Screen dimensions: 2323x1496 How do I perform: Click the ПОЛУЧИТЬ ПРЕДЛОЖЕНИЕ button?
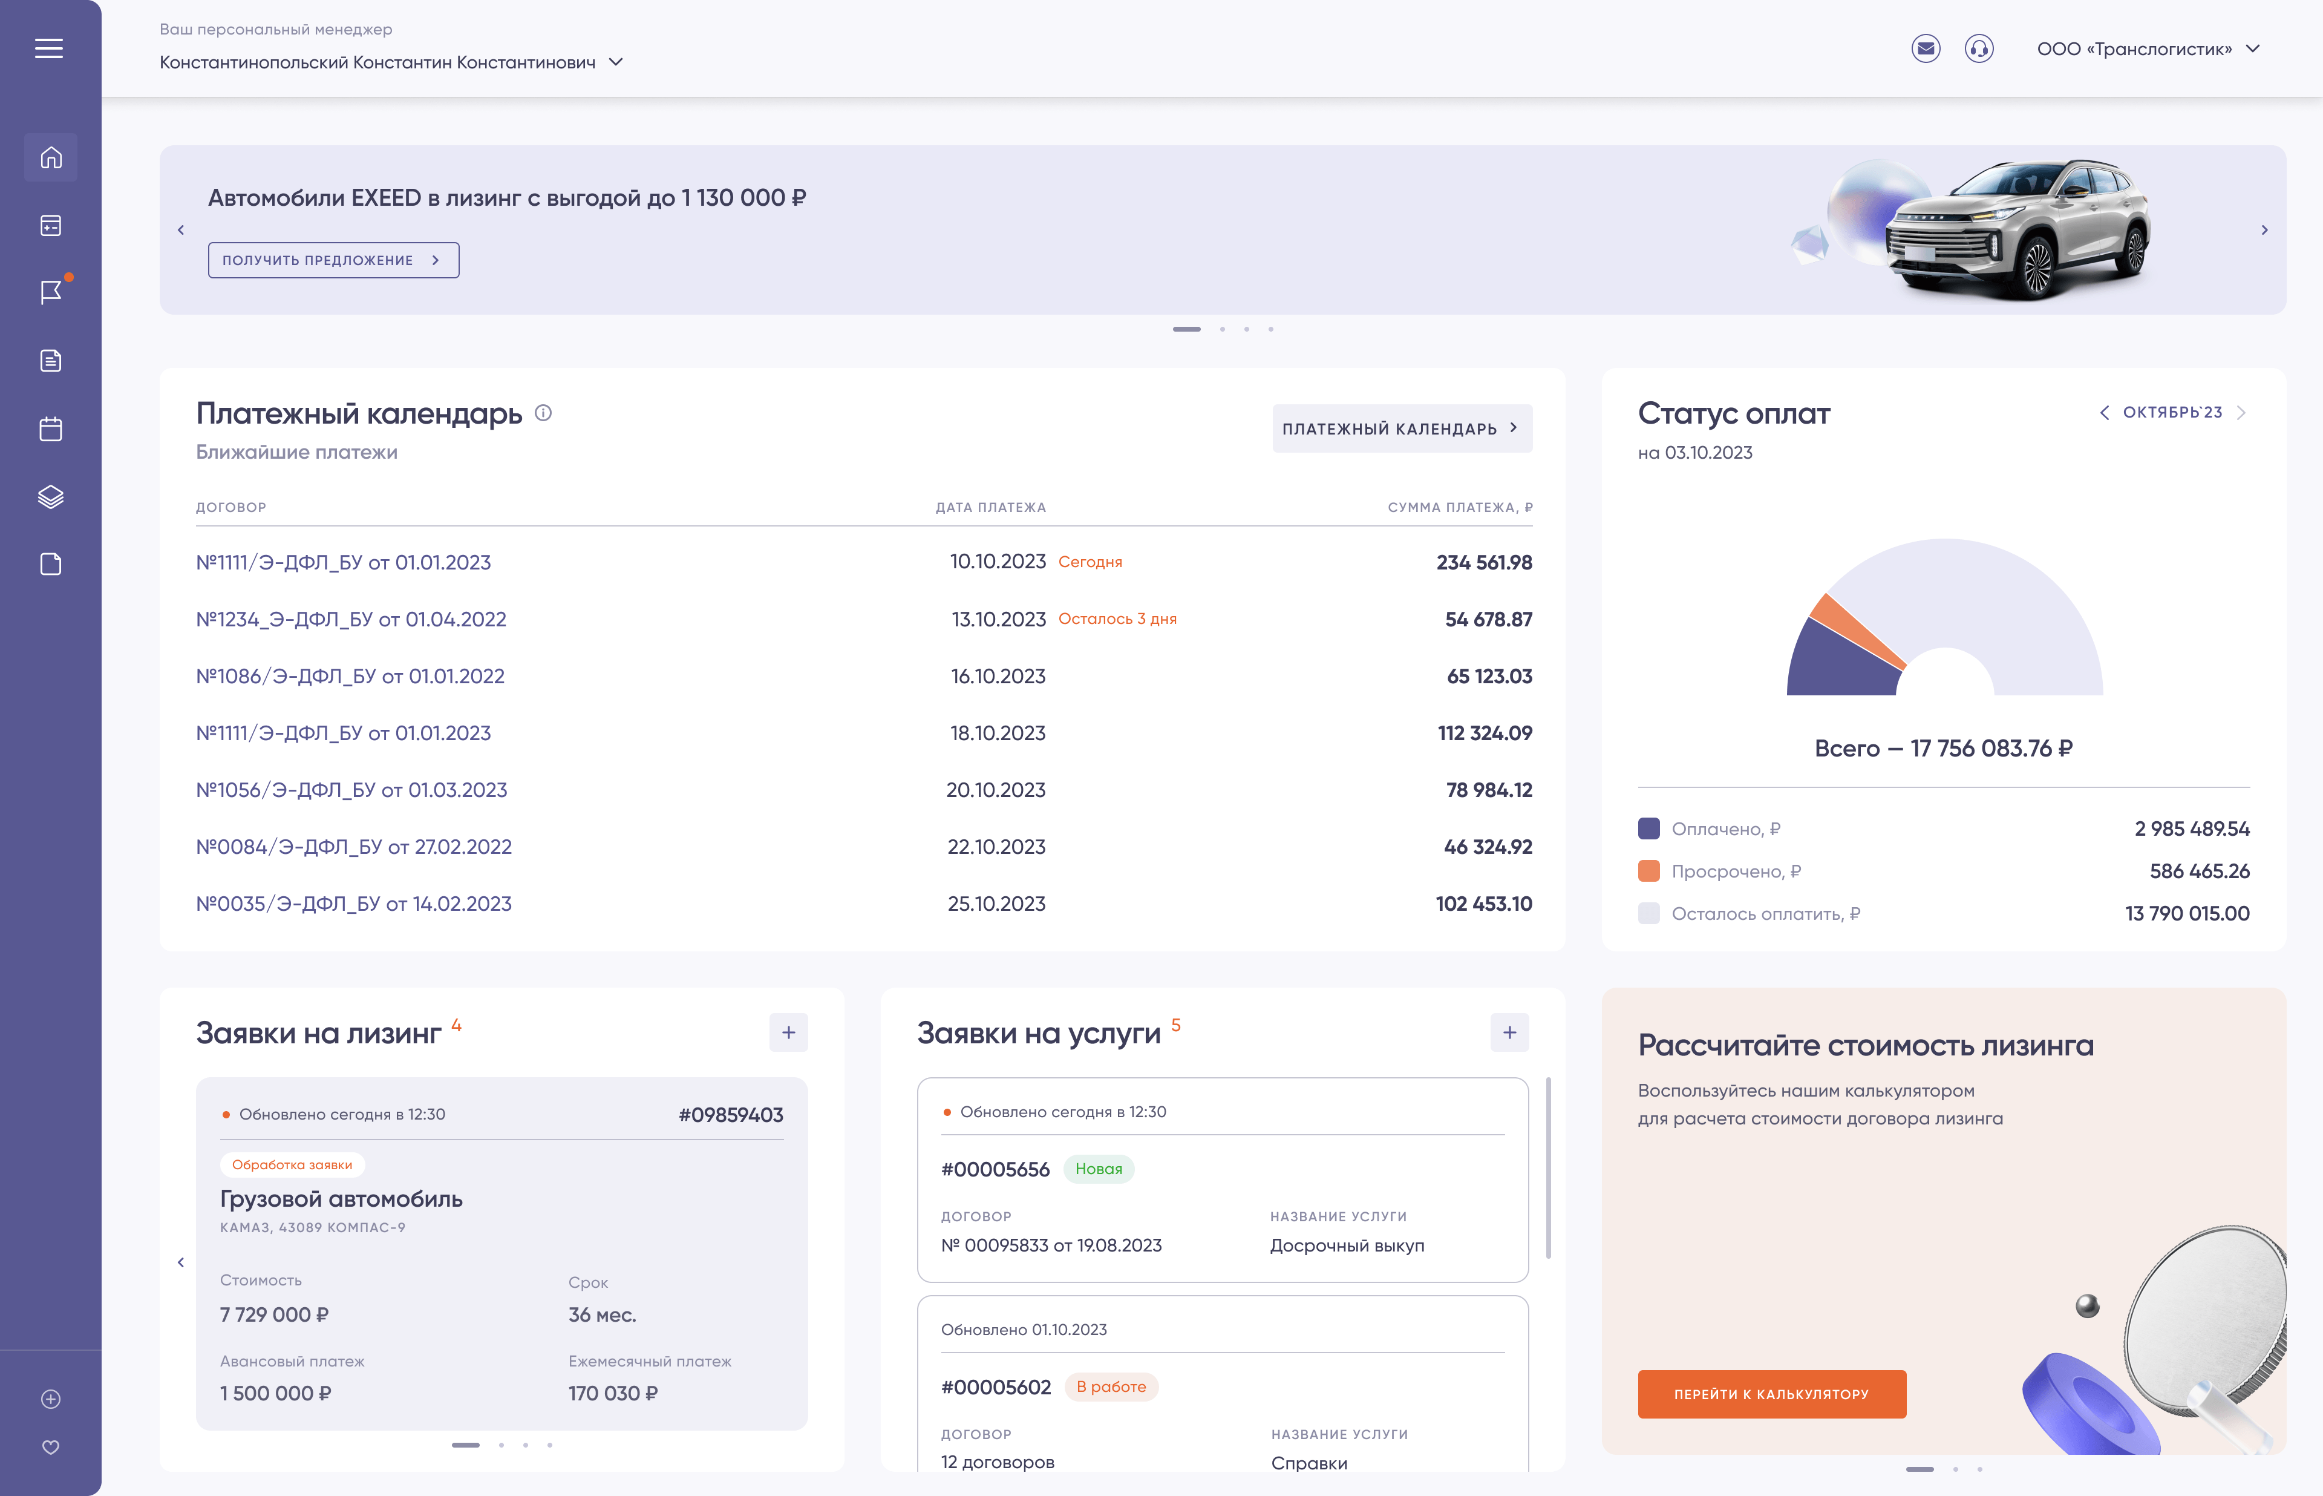[333, 260]
